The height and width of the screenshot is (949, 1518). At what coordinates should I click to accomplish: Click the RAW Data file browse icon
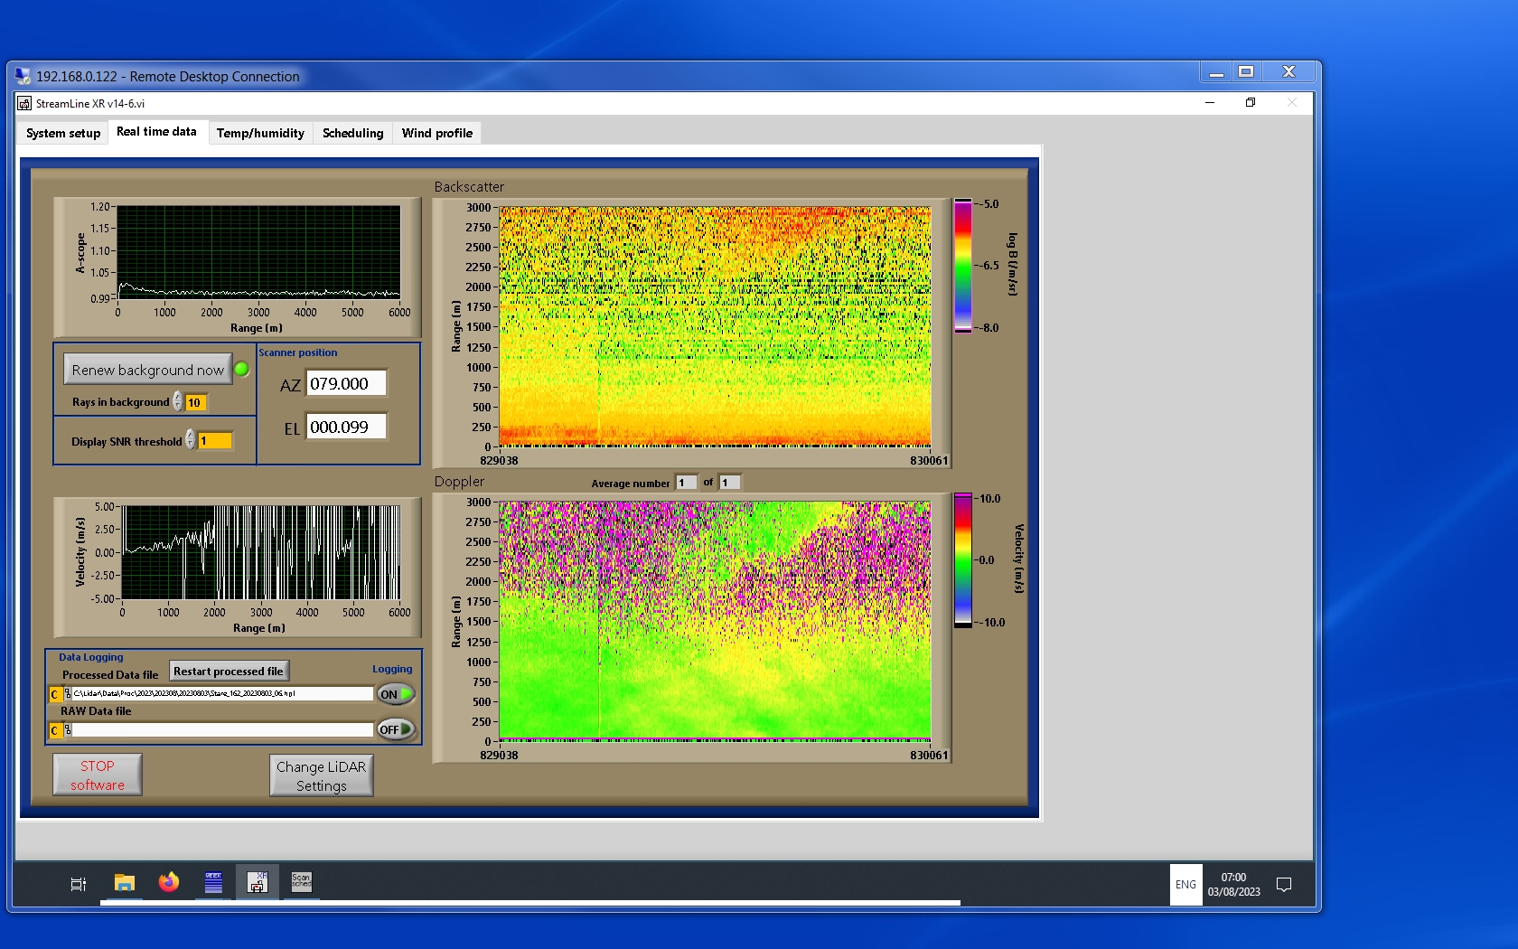click(68, 730)
